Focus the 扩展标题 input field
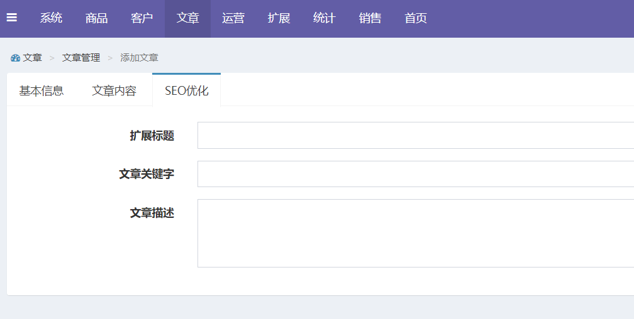This screenshot has width=634, height=319. pyautogui.click(x=416, y=135)
